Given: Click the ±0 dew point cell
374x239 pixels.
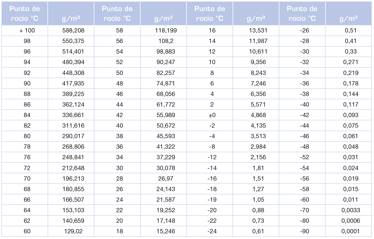Looking at the screenshot, I should pyautogui.click(x=212, y=115).
